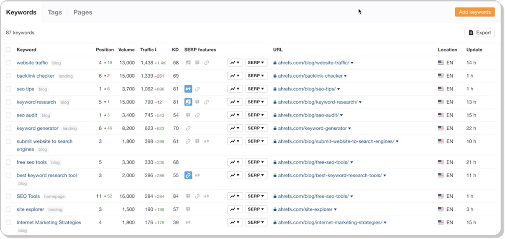Click sitelinks icon in seo audit row
Viewport: 505px width, 239px height.
[197, 115]
